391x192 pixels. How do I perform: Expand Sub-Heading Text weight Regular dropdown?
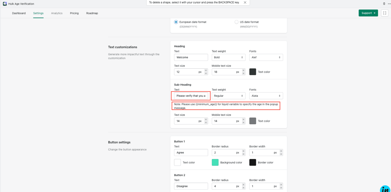click(228, 96)
